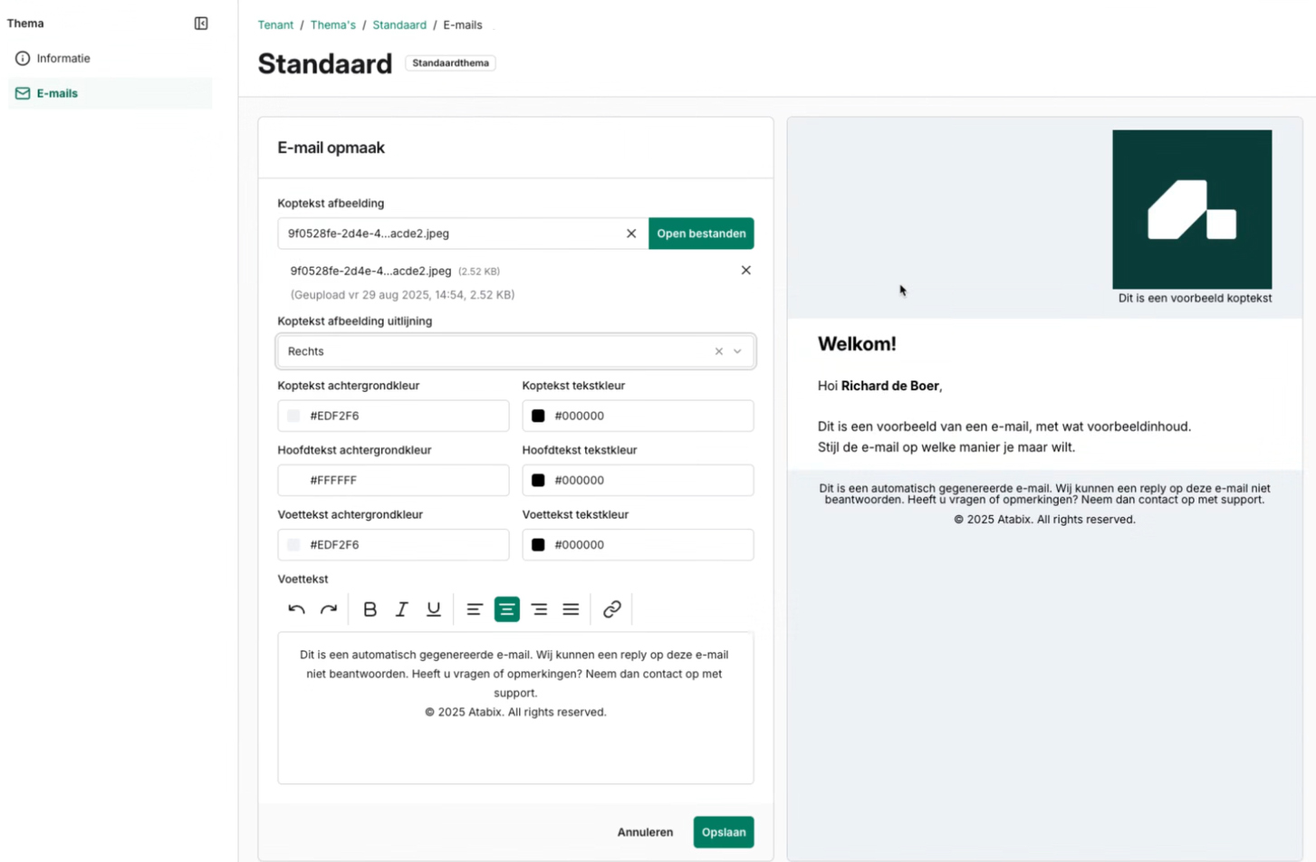Open the Informatie sidebar item

(63, 58)
